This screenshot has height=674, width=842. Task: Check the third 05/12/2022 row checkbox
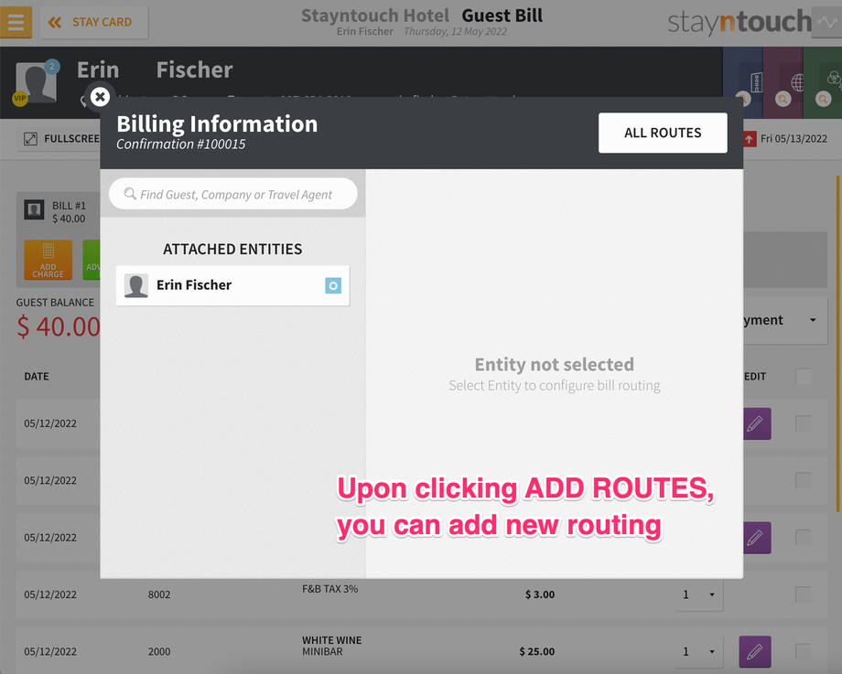804,537
